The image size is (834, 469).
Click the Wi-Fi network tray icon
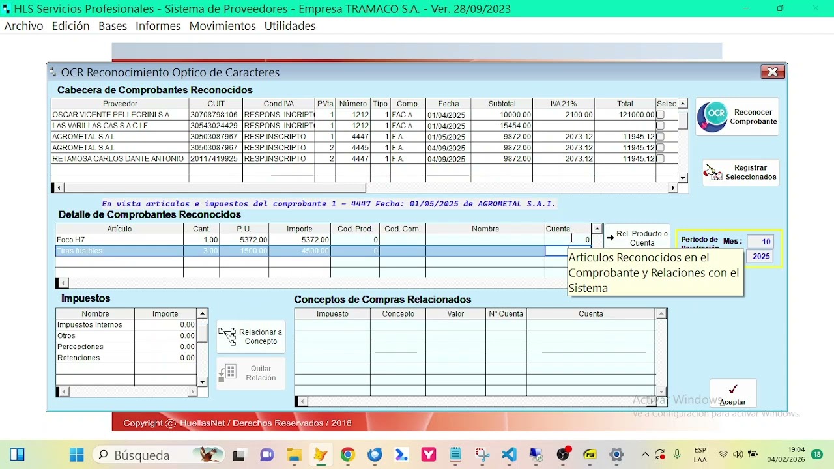coord(723,455)
